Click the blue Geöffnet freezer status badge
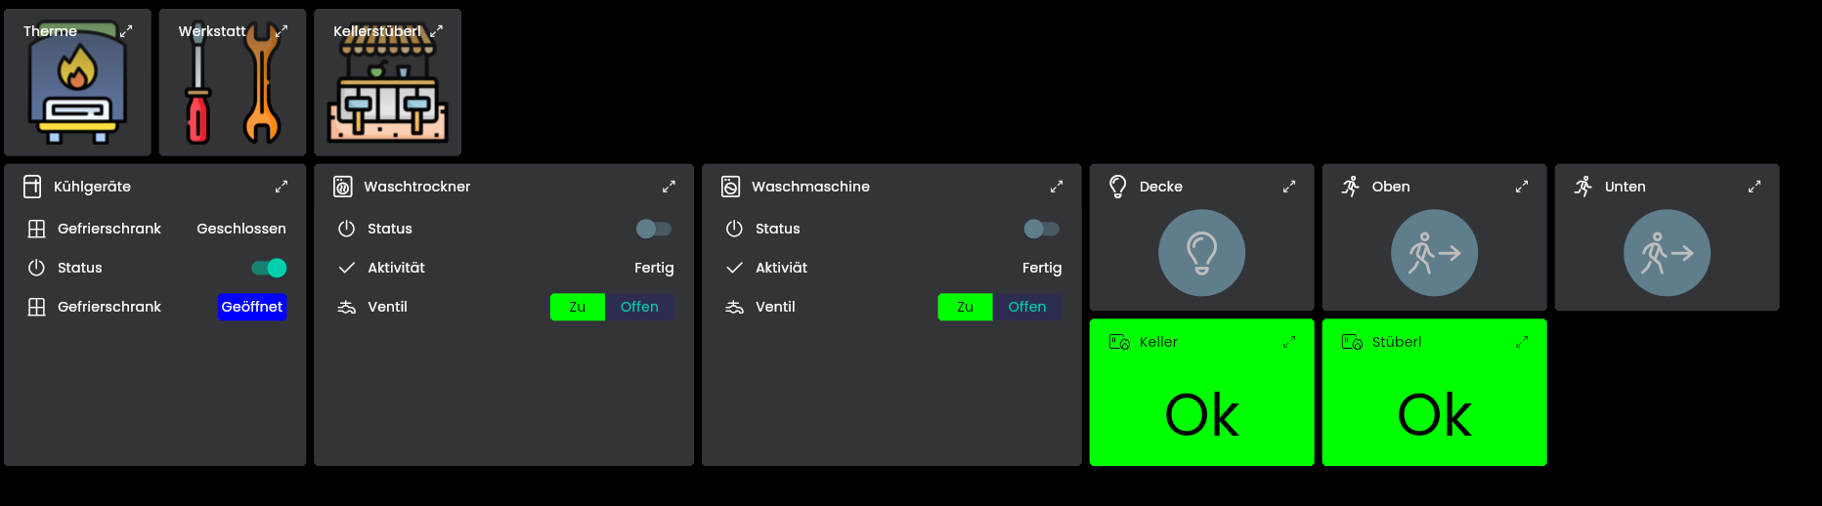Screen dimensions: 1822x506 coord(251,307)
